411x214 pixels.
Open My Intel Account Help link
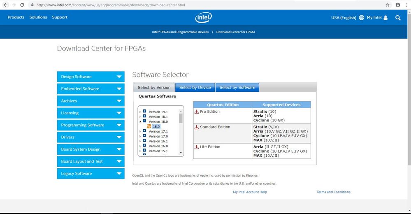point(250,192)
